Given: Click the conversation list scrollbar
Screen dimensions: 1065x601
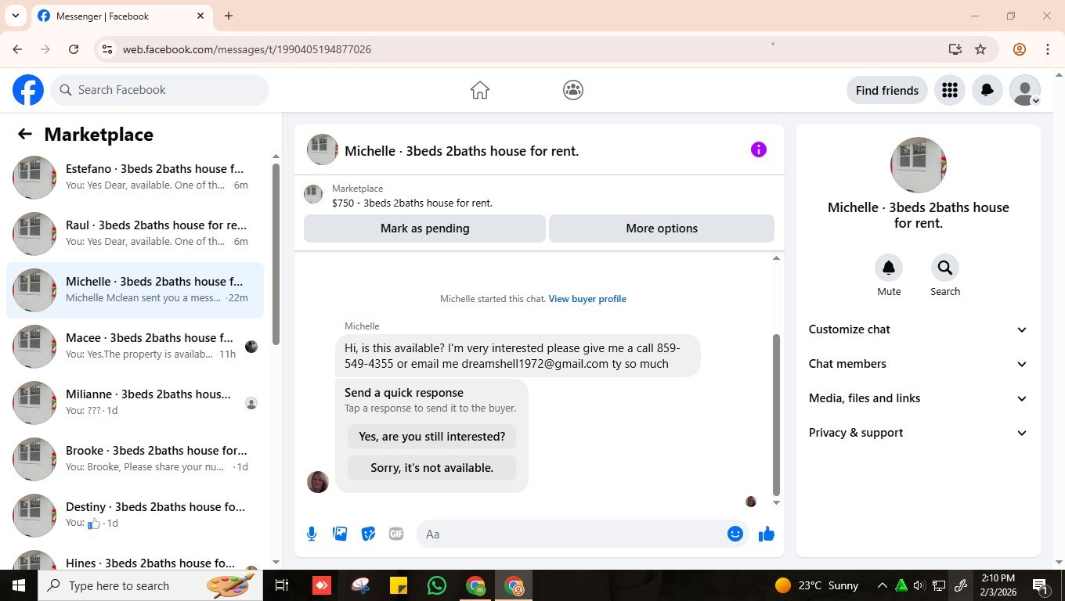Looking at the screenshot, I should (276, 254).
